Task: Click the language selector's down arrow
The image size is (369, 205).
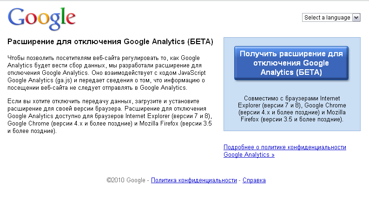Action: [356, 18]
